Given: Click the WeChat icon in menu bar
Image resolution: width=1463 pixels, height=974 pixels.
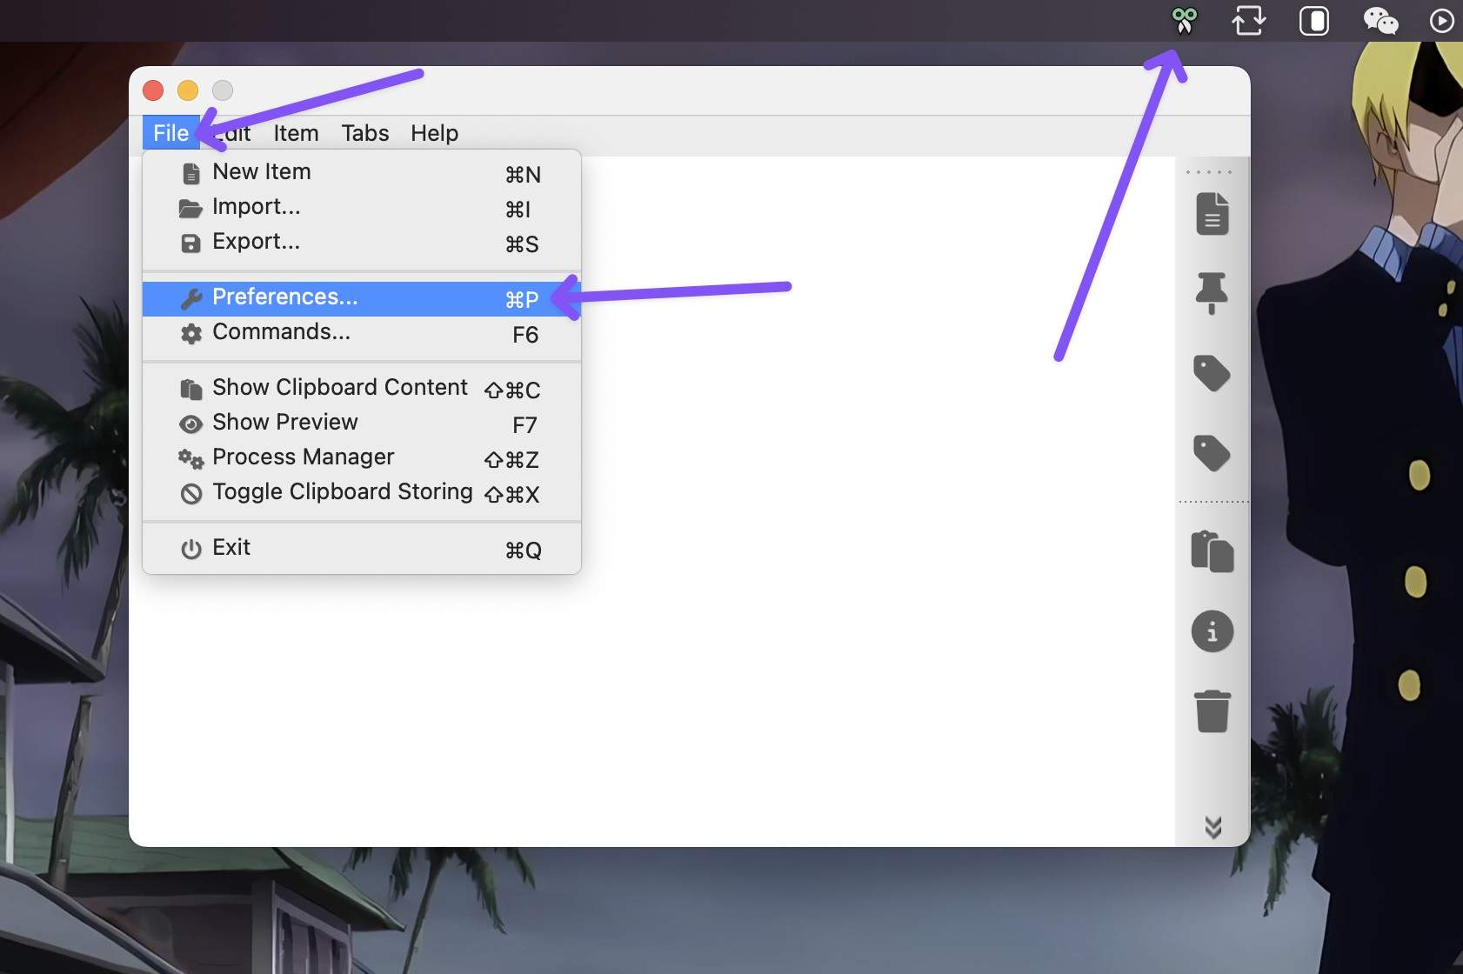Looking at the screenshot, I should pos(1379,20).
